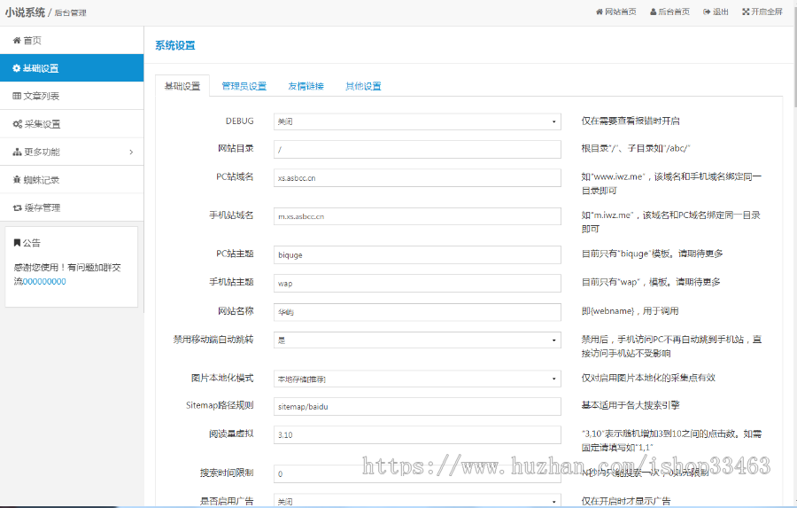Click the sitemap icon beside 更多功能
This screenshot has width=797, height=508.
click(x=17, y=152)
